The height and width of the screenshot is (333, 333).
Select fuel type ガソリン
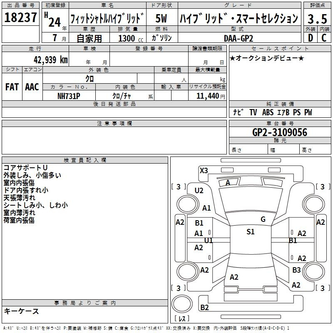click(162, 38)
